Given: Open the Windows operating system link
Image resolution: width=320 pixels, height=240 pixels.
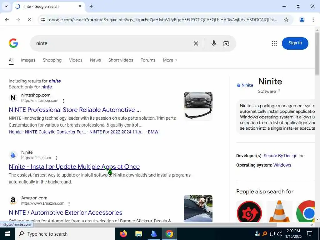Looking at the screenshot, I should point(282,165).
